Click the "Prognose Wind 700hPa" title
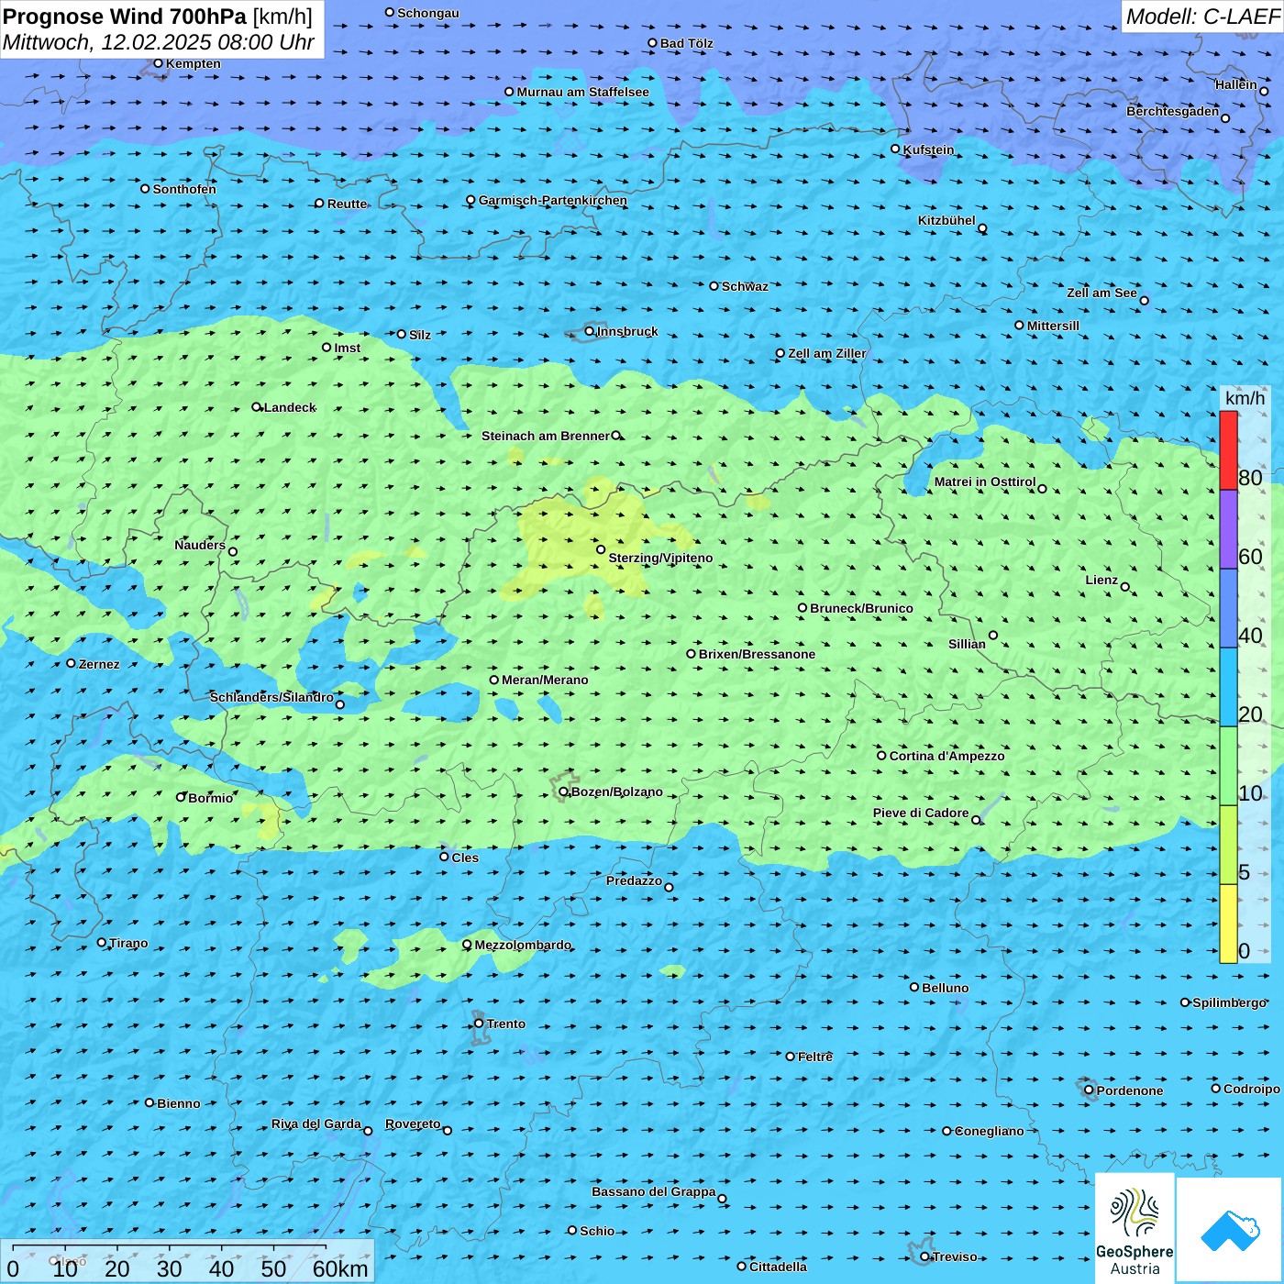 (125, 17)
